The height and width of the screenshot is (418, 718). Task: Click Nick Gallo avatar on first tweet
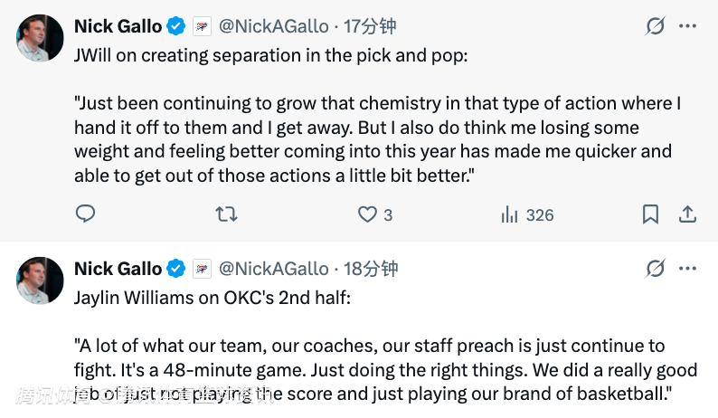coord(41,39)
